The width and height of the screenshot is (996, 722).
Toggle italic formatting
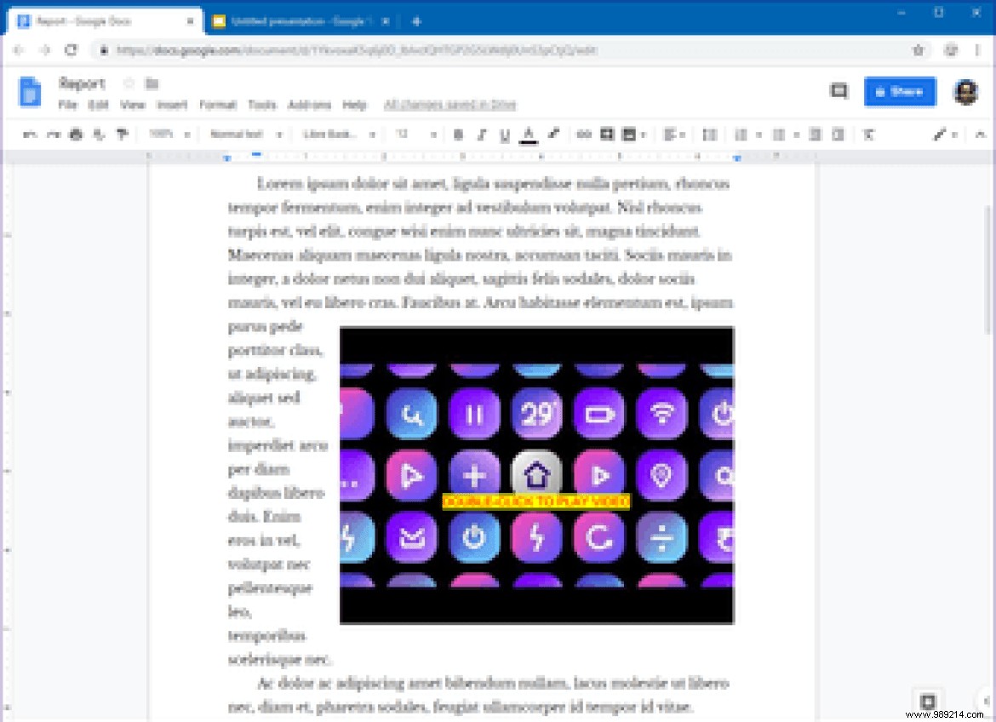[482, 134]
